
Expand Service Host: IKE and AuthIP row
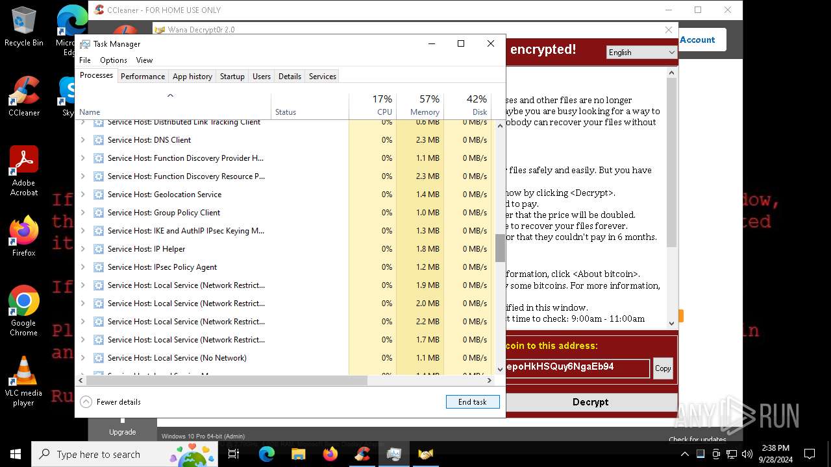point(82,231)
